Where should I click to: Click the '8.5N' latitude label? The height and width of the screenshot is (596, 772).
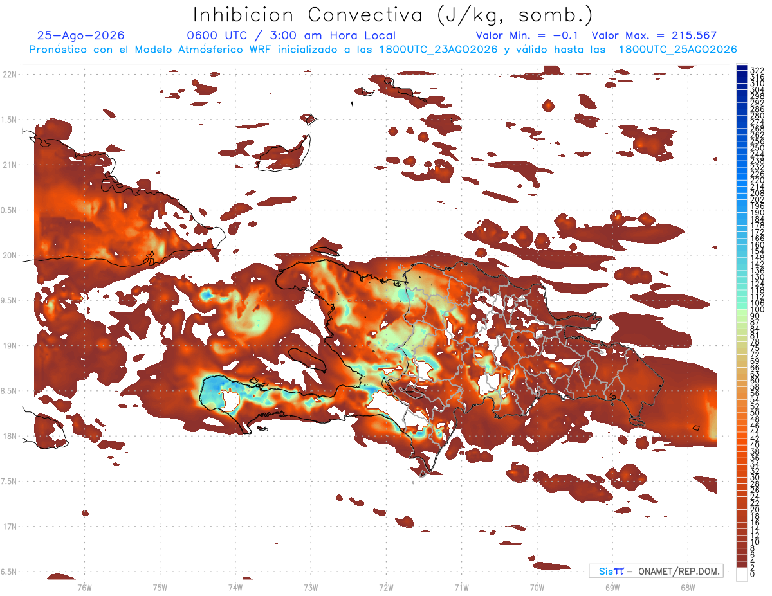coord(10,391)
